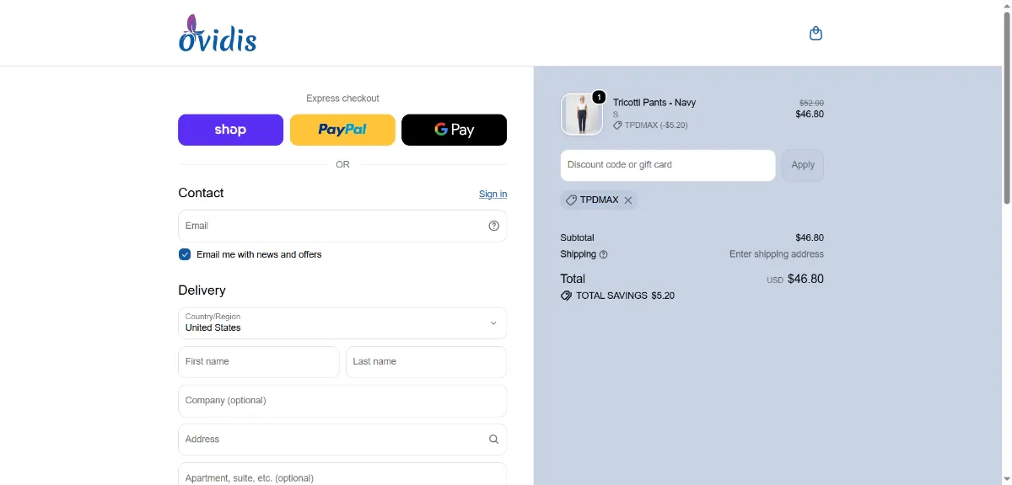Click the First name field
The image size is (1012, 485).
(x=259, y=362)
